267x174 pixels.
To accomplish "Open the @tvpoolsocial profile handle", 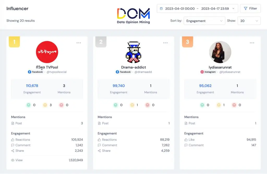I will click(x=57, y=72).
